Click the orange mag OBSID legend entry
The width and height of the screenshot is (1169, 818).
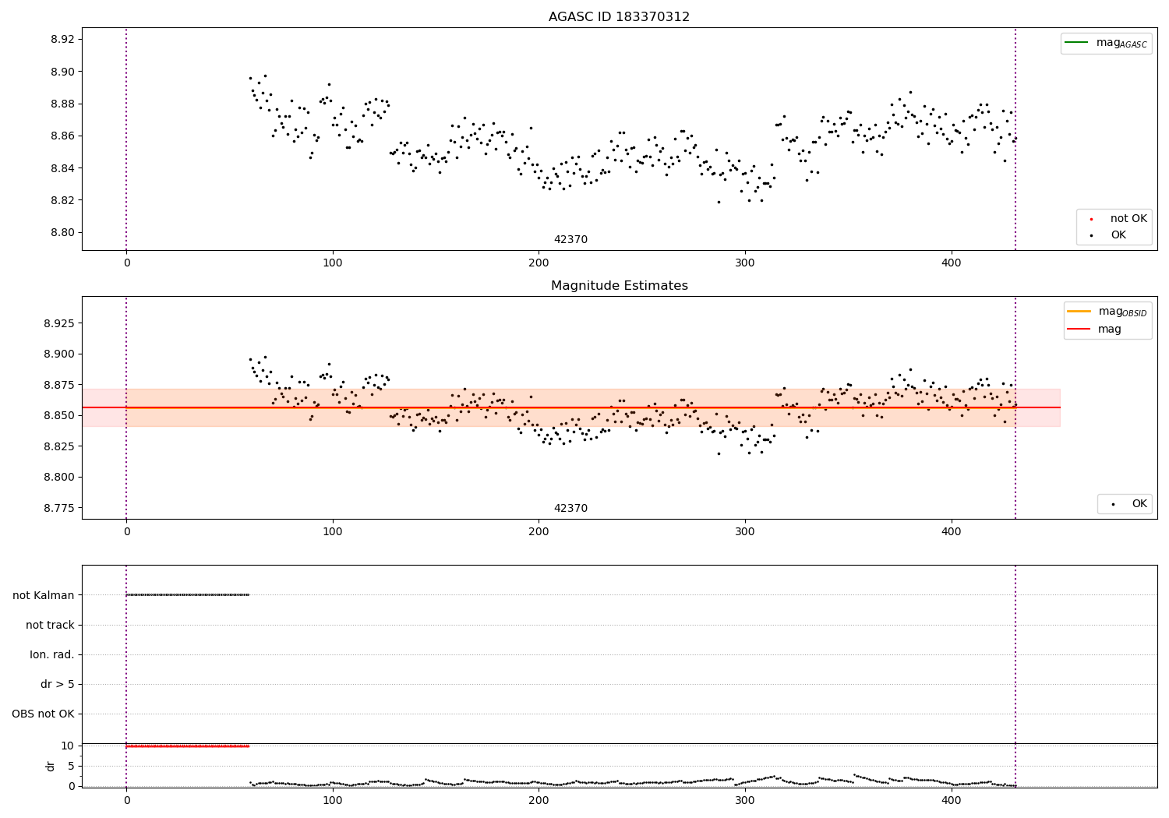(1107, 312)
